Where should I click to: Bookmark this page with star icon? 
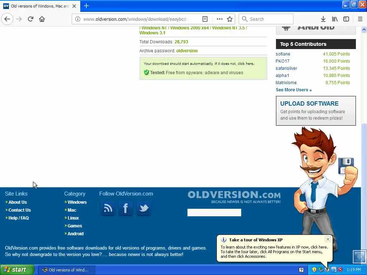tap(230, 19)
